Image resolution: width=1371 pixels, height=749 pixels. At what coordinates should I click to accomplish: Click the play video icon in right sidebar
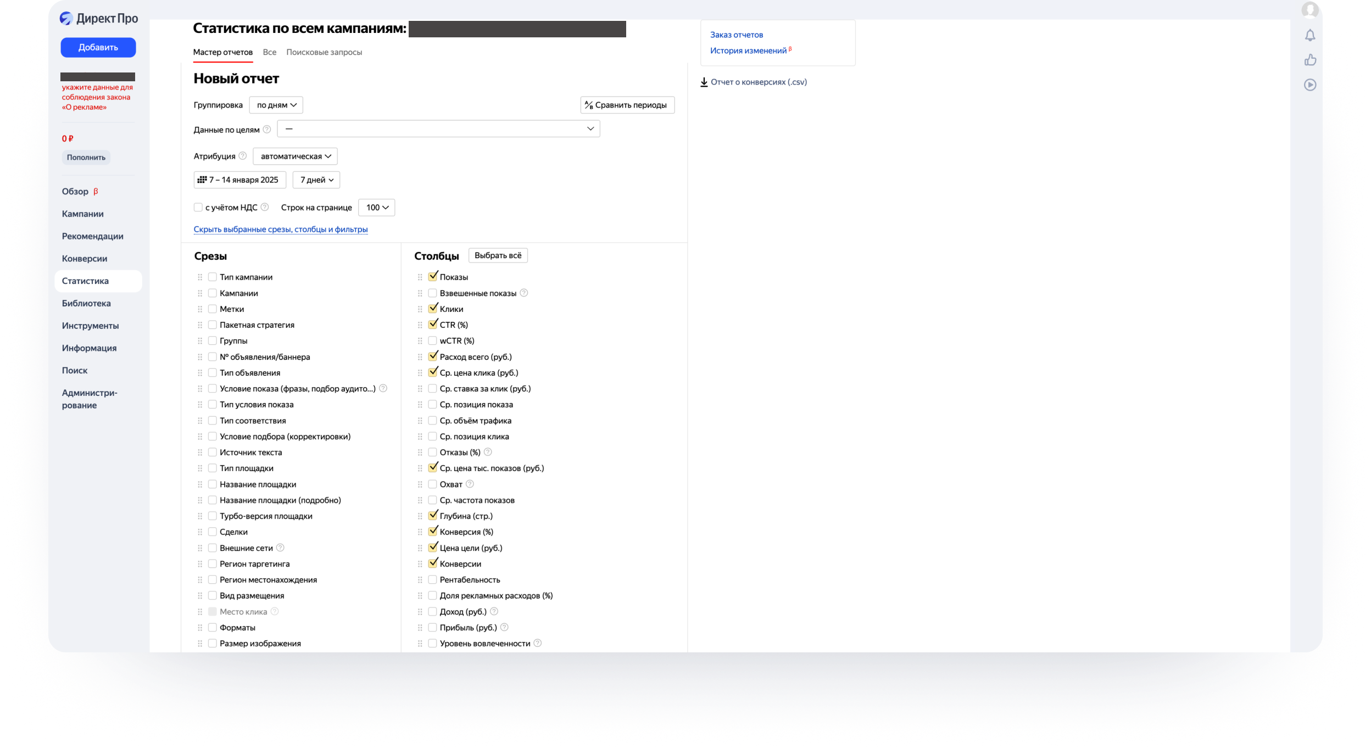[1310, 85]
